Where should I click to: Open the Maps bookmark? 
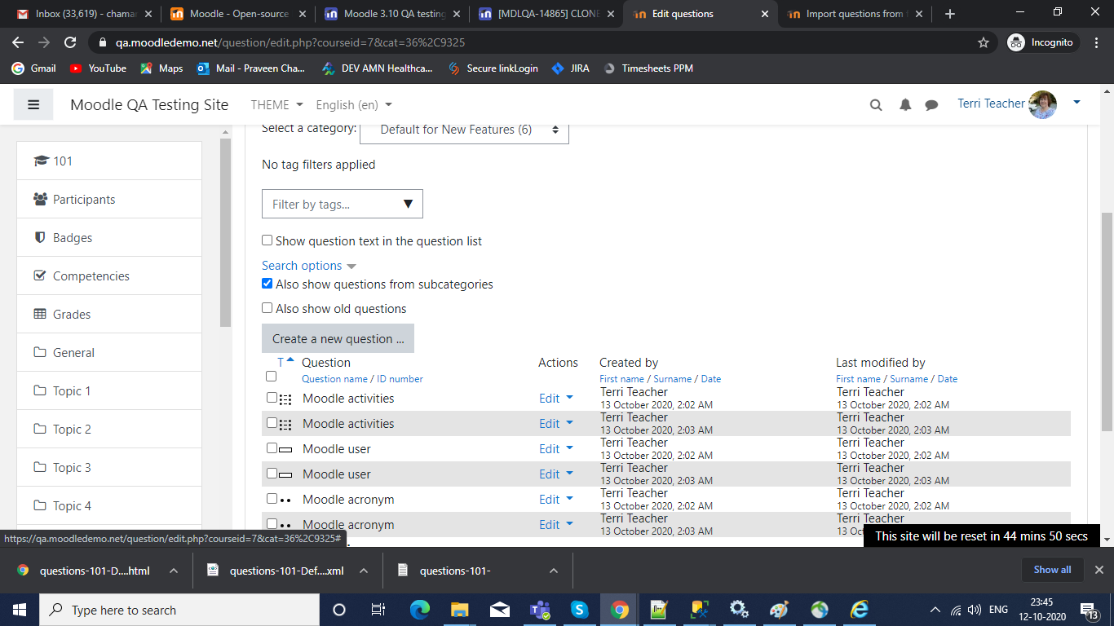point(161,68)
